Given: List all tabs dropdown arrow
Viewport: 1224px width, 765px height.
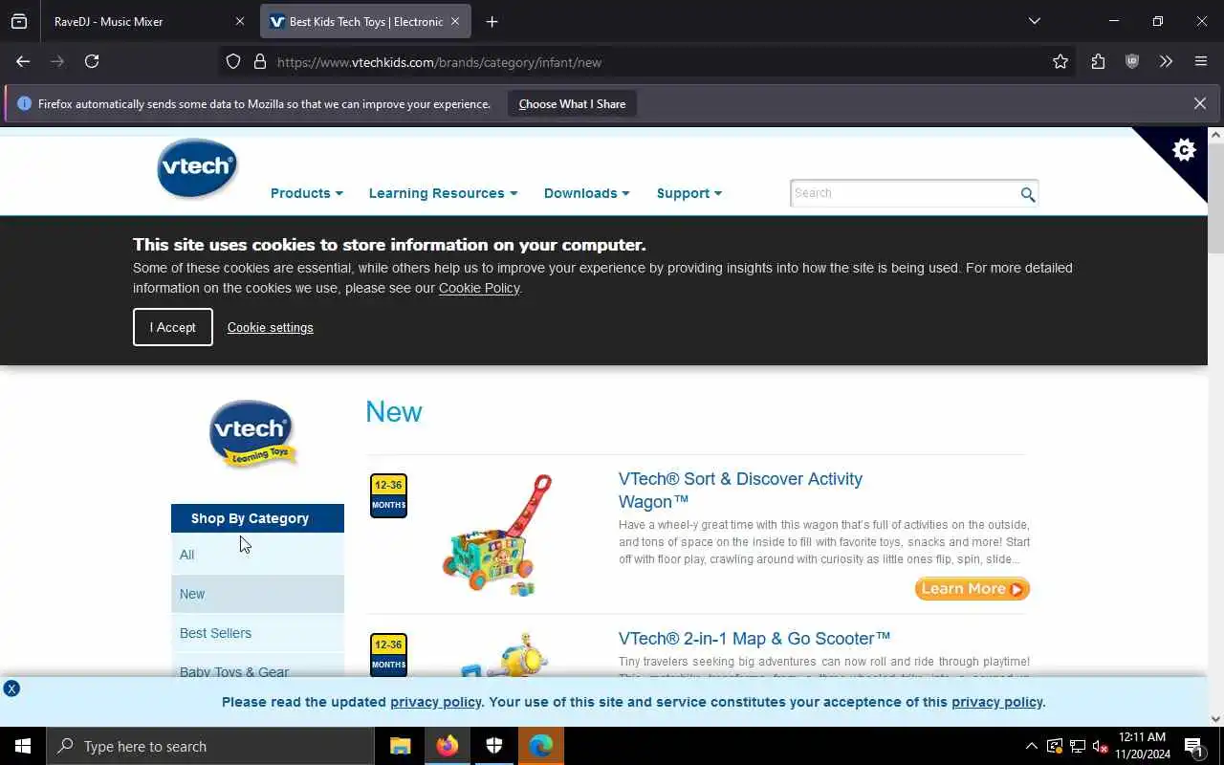Looking at the screenshot, I should click(1035, 21).
